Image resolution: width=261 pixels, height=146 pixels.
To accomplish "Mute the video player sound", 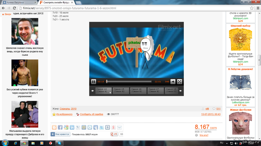I will (x=173, y=81).
